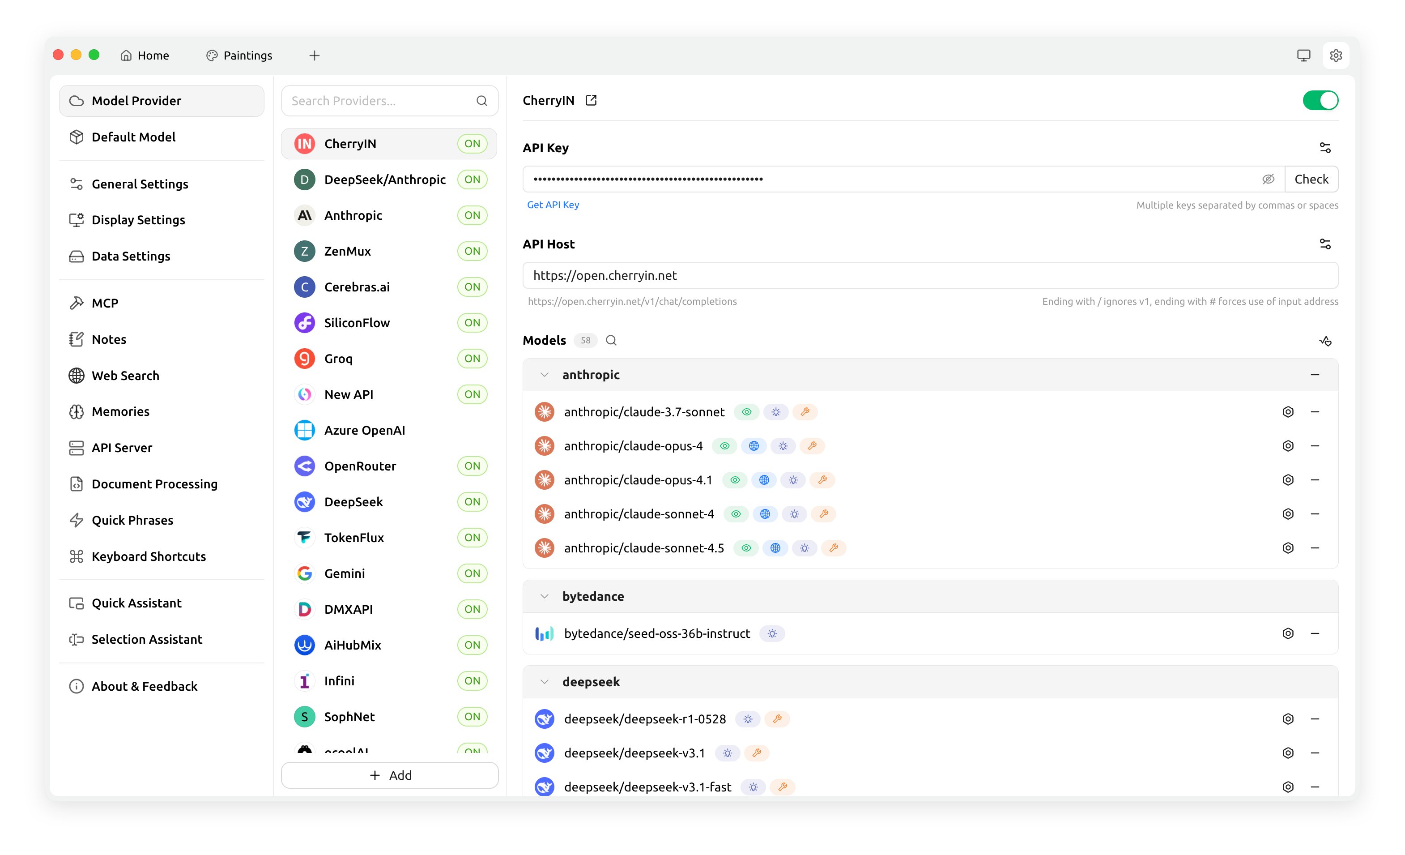Viewport: 1405px width, 855px height.
Task: Click the model health check icon
Action: 1324,341
